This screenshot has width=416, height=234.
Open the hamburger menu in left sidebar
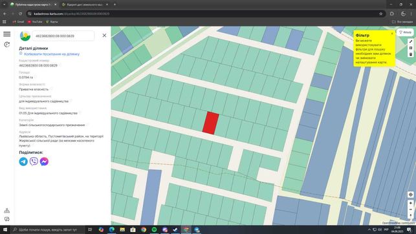tap(7, 34)
